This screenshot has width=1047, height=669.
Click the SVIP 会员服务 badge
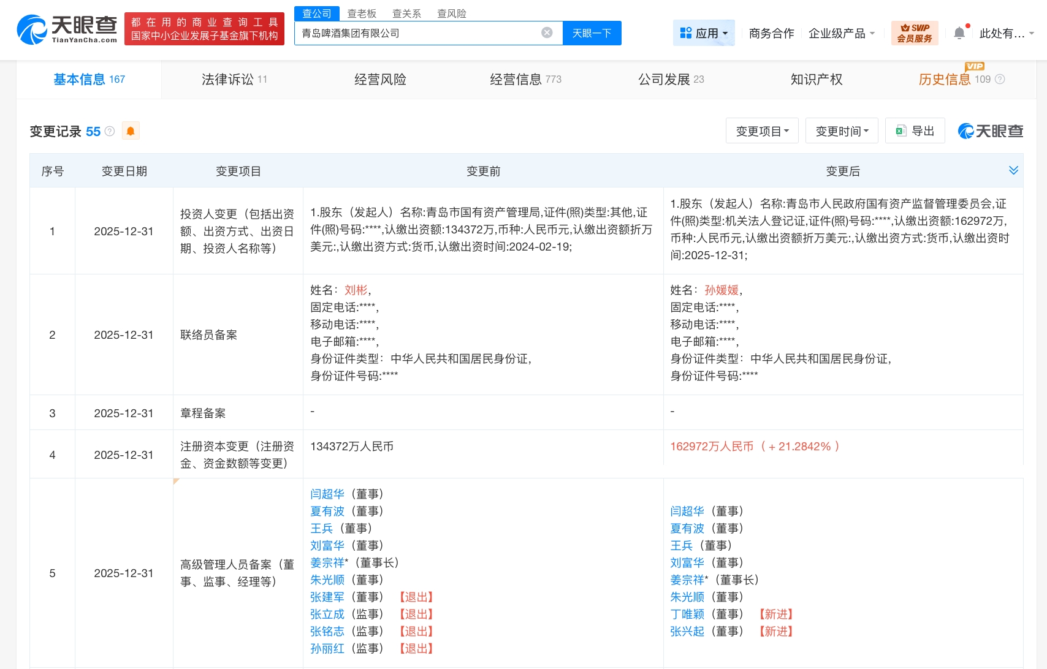point(914,32)
